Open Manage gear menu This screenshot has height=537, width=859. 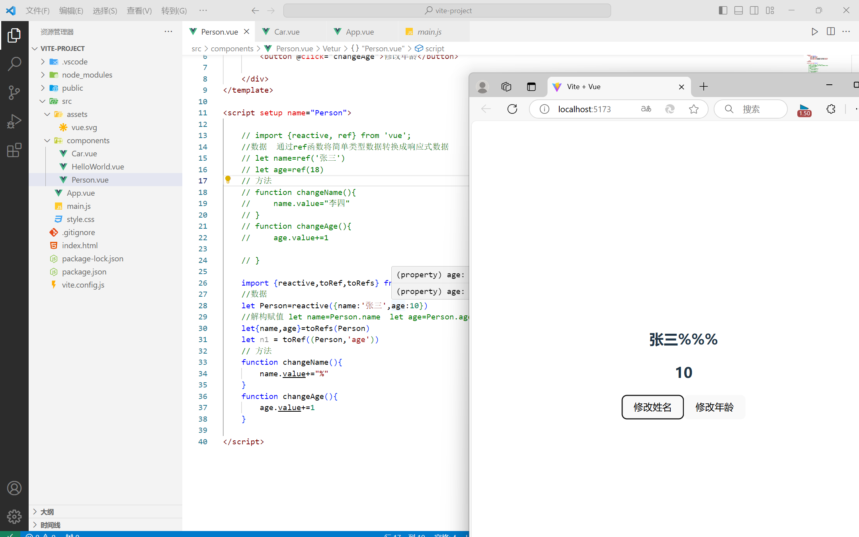(14, 516)
